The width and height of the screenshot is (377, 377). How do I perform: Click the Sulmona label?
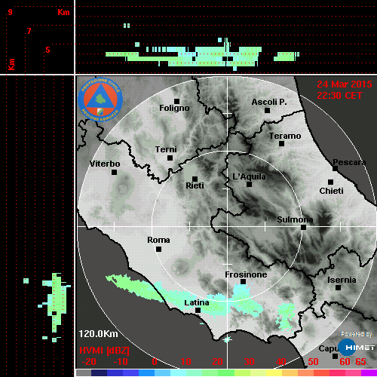pyautogui.click(x=295, y=219)
